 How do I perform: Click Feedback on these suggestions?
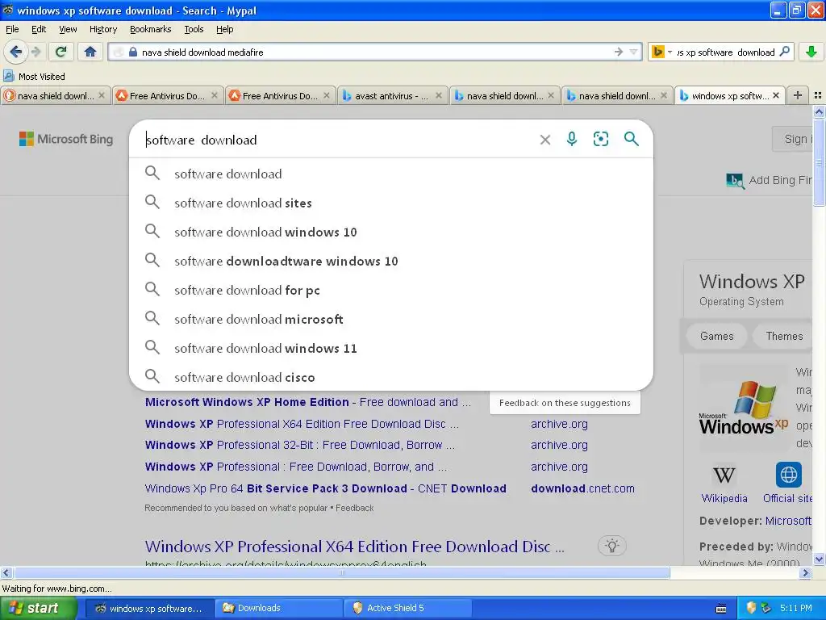point(565,403)
